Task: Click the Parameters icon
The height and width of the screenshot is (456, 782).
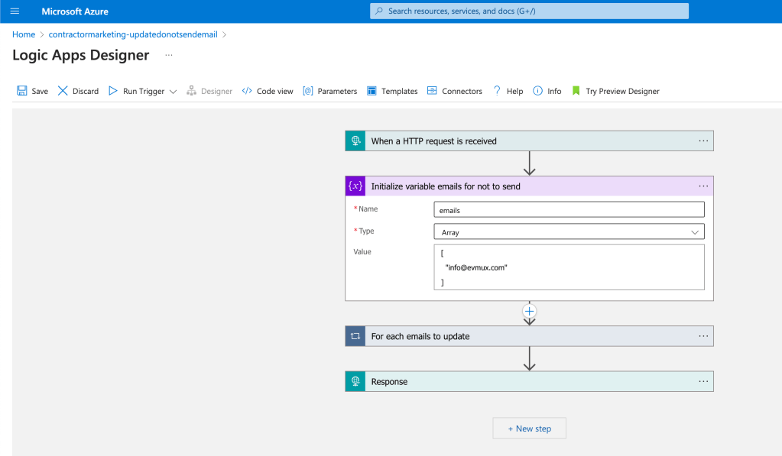Action: [308, 91]
